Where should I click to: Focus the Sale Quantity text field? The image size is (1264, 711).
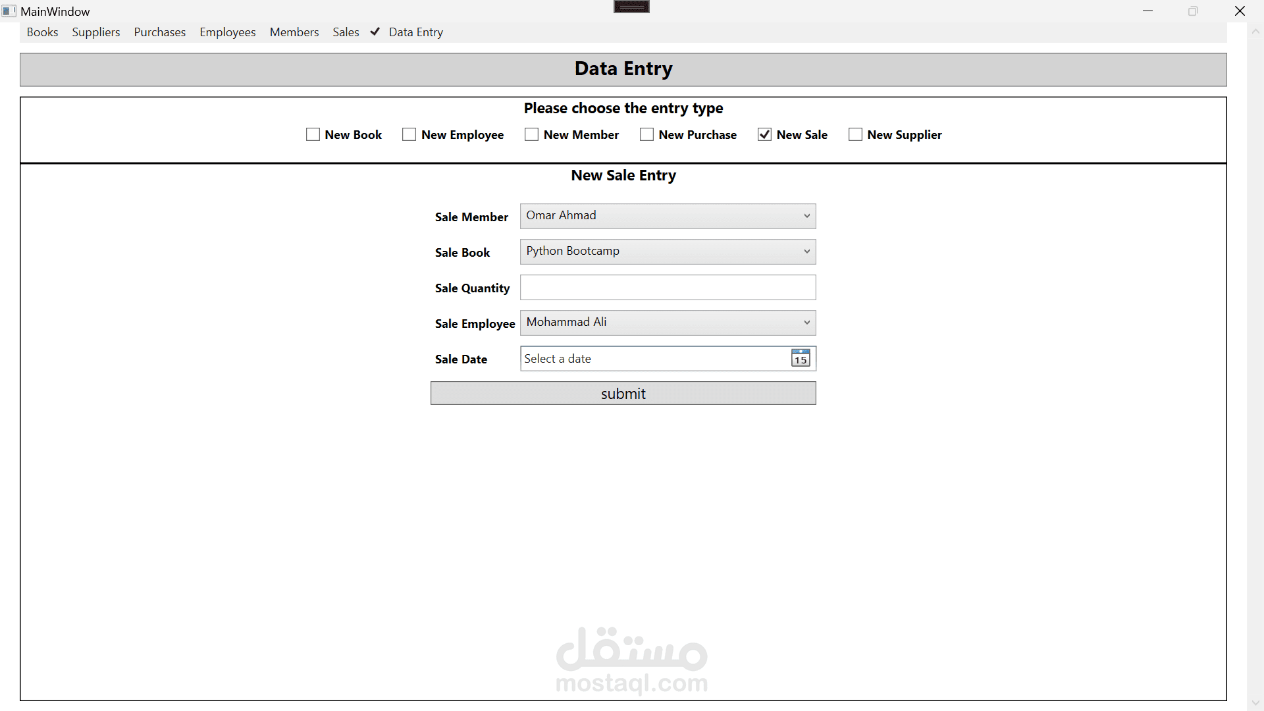668,288
